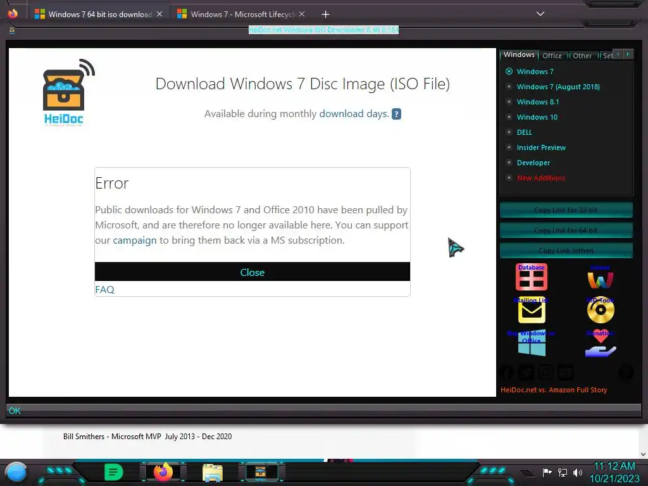Click the question mark help icon beside download days
Image resolution: width=648 pixels, height=486 pixels.
click(396, 114)
